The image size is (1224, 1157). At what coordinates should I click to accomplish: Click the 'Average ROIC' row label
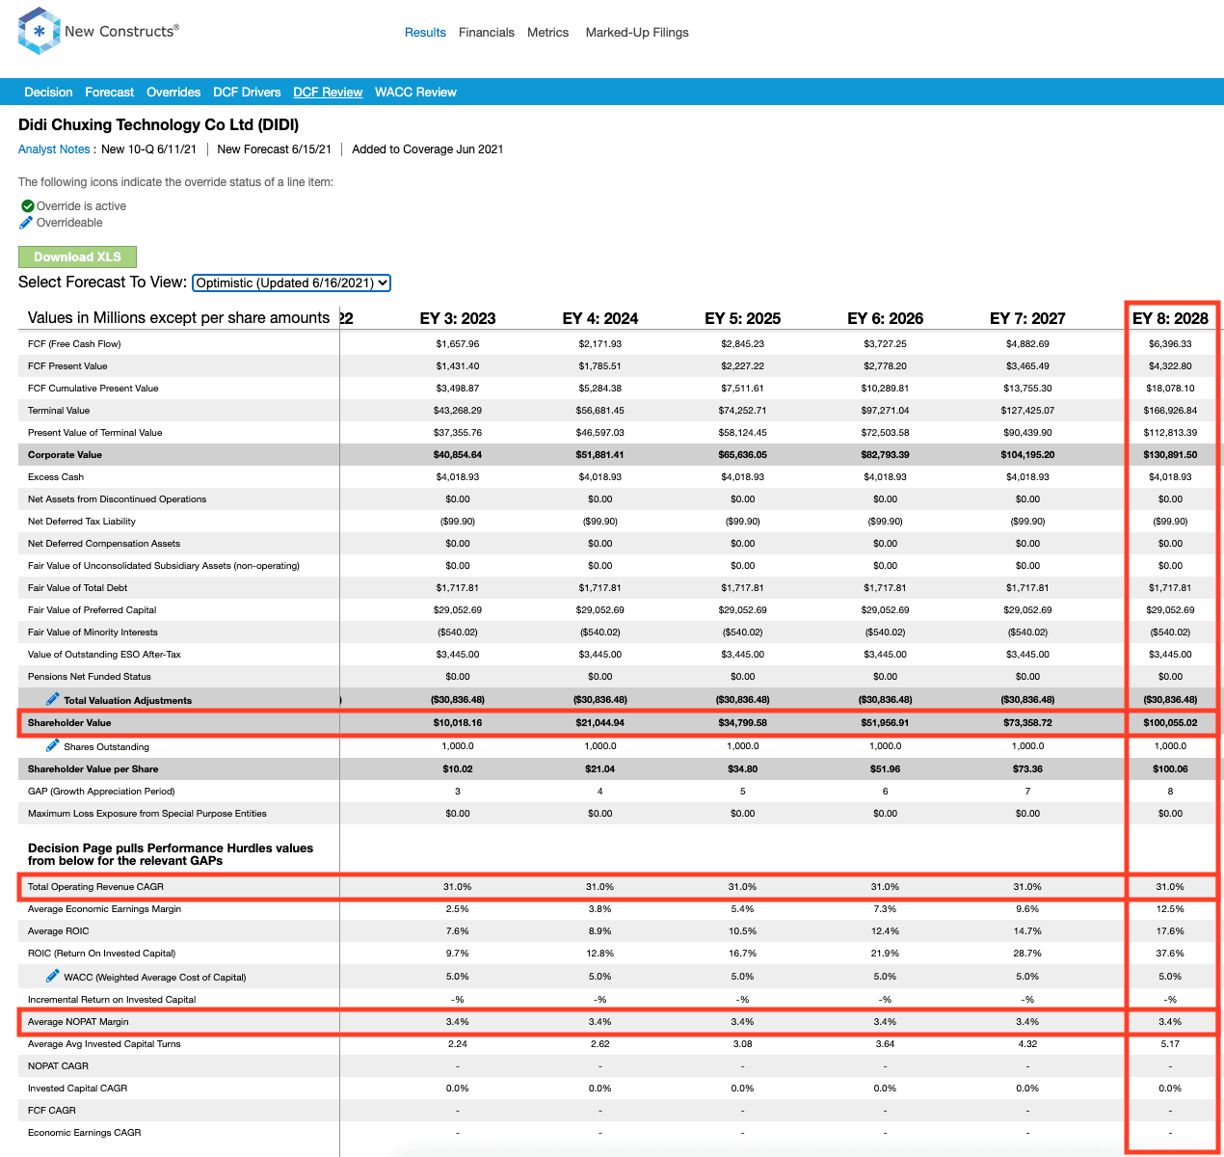click(x=58, y=931)
